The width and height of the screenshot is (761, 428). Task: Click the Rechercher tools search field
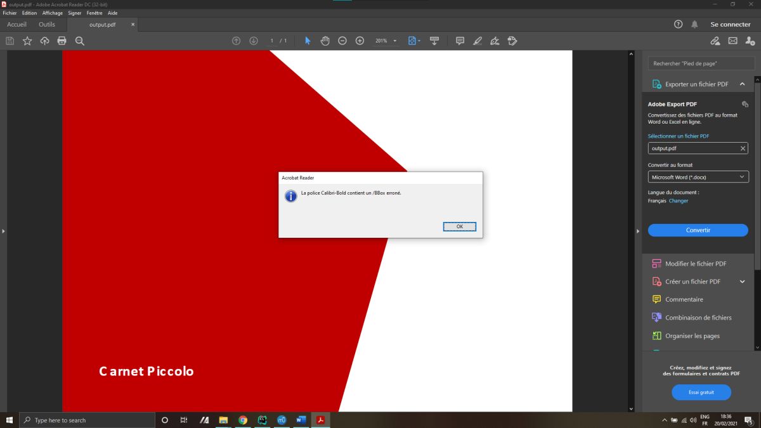[701, 63]
